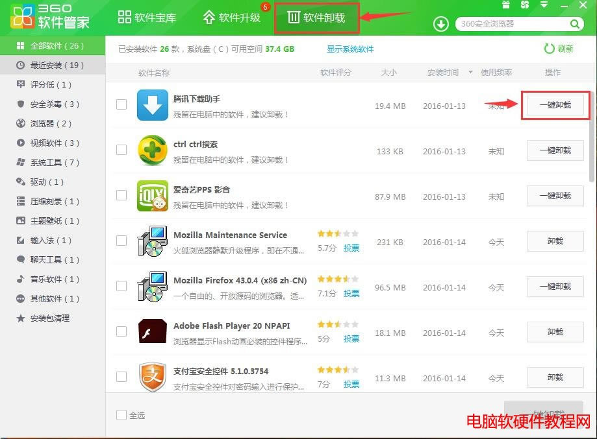The image size is (597, 439).
Task: Click the ctrl ctrl搜索 app icon
Action: click(153, 150)
